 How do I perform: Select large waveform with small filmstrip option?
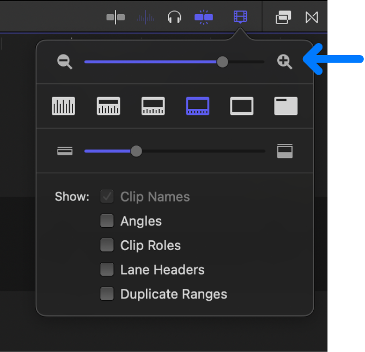108,106
